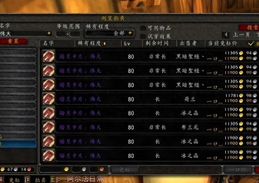Click the second row's card item icon
This screenshot has height=183, width=259.
point(49,70)
